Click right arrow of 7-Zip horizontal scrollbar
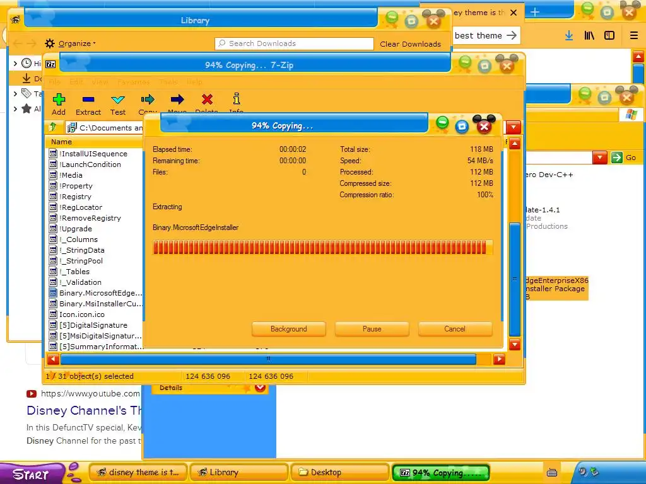The height and width of the screenshot is (484, 646). click(499, 360)
